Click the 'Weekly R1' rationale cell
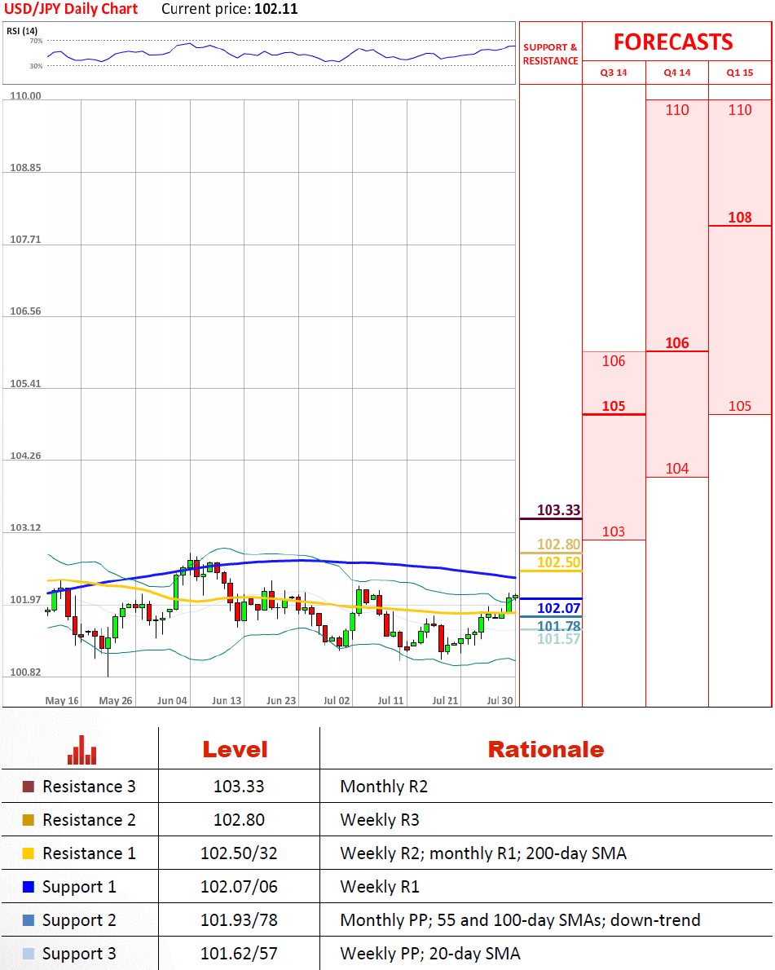The image size is (775, 970). pos(380,887)
